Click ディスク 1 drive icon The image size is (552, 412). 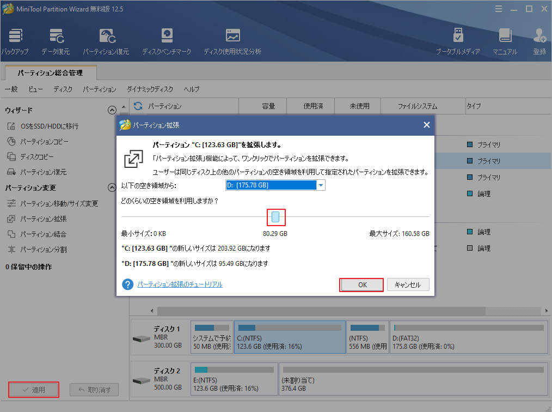pyautogui.click(x=142, y=338)
